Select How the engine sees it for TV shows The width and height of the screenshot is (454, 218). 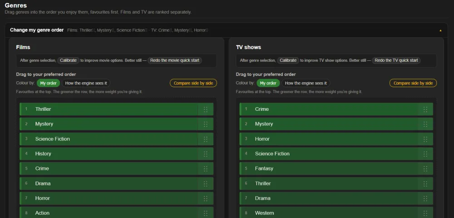306,83
